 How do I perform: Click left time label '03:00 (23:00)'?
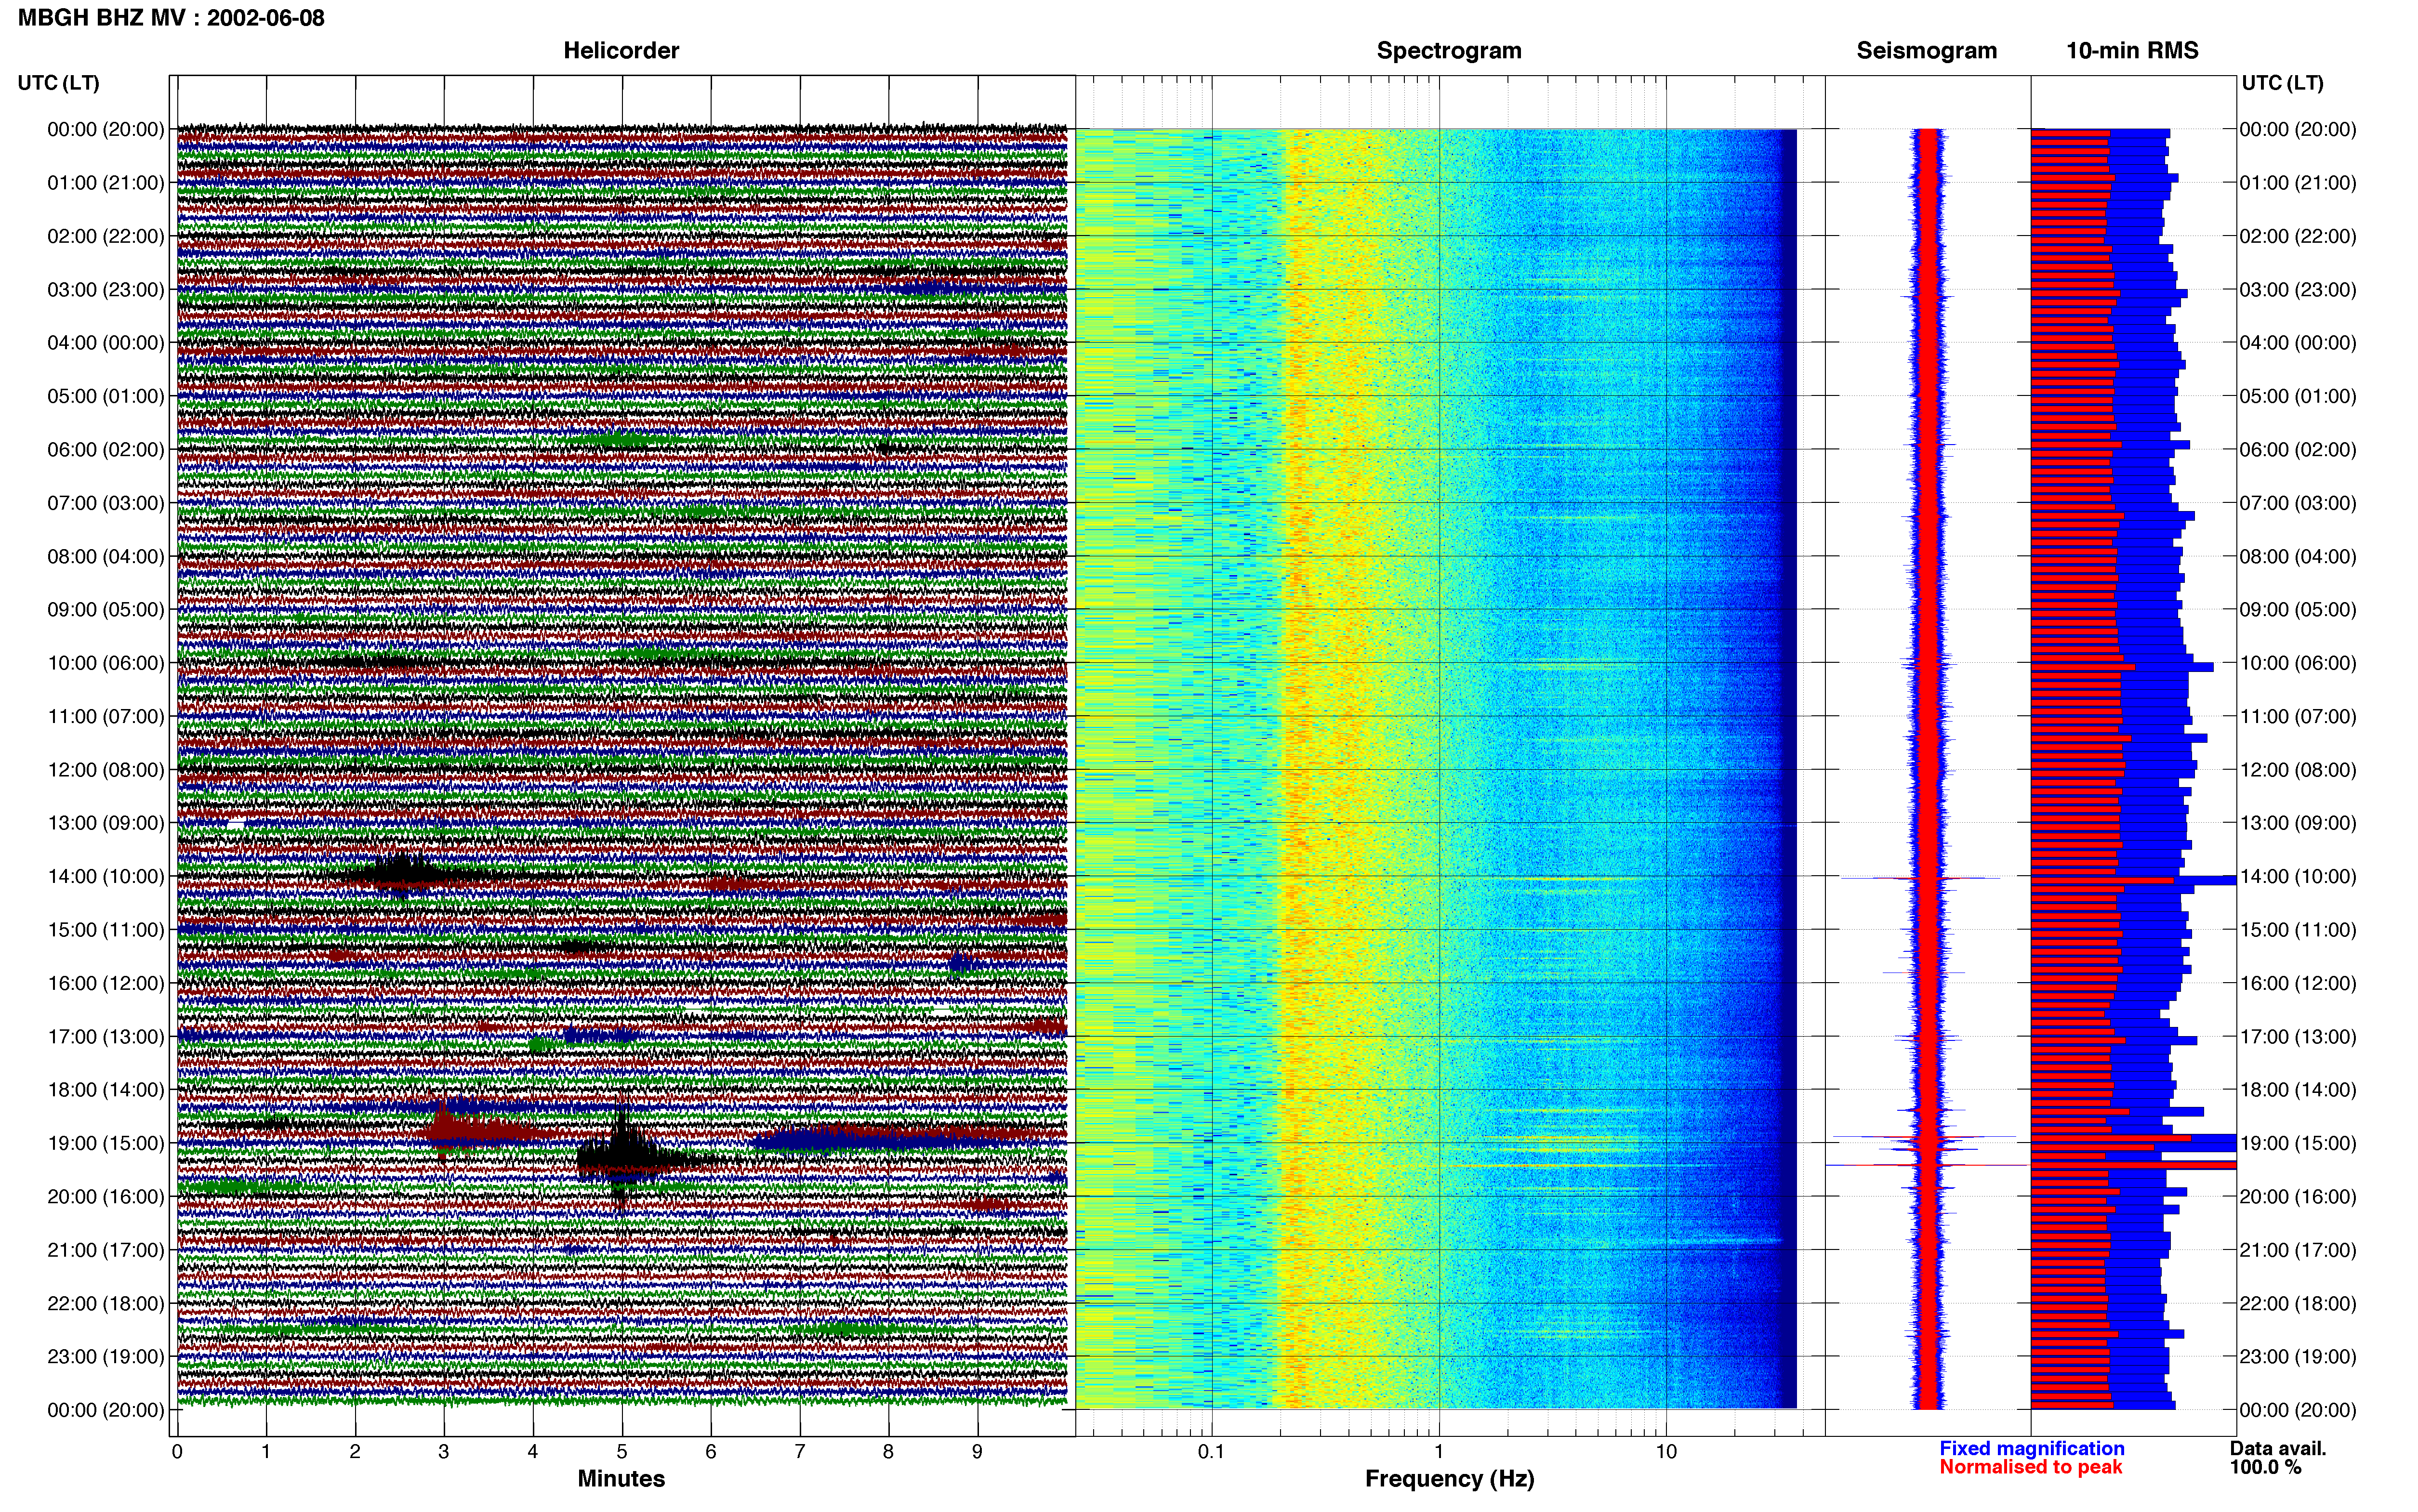[x=106, y=289]
